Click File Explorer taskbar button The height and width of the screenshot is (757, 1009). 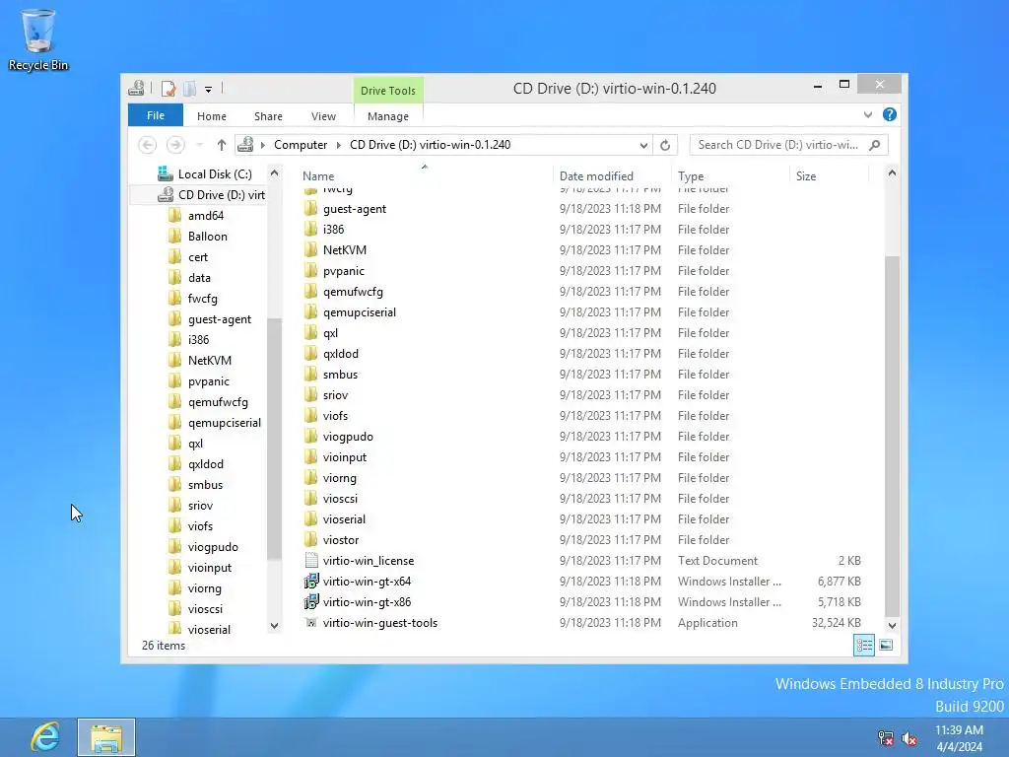tap(106, 737)
